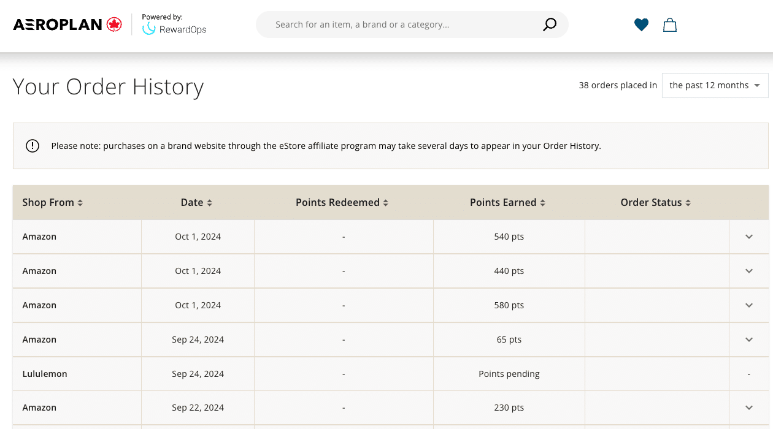Sort by Order Status column
Viewport: 773px width, 429px height.
click(688, 203)
